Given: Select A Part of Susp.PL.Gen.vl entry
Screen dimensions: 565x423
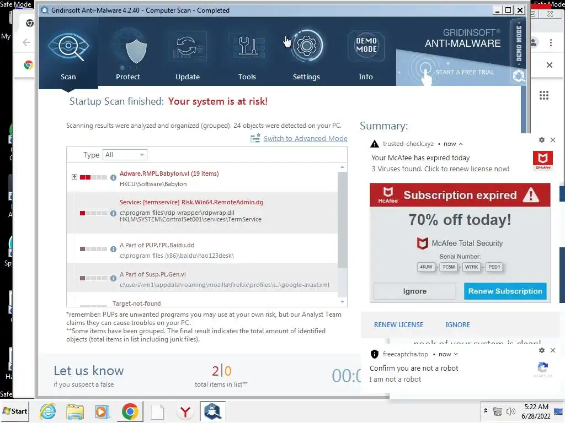Looking at the screenshot, I should [x=152, y=274].
